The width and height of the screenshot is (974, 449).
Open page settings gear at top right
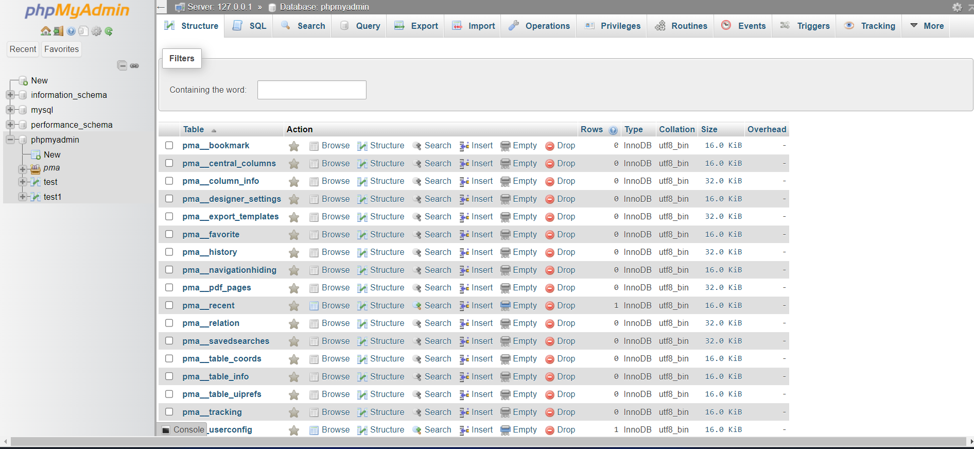(957, 7)
